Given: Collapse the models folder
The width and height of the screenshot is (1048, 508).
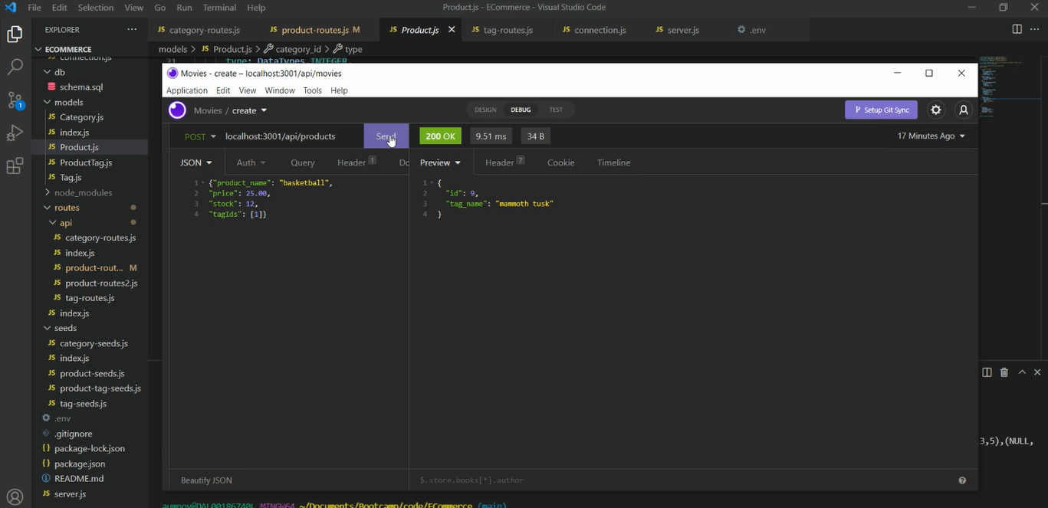Looking at the screenshot, I should [x=68, y=102].
